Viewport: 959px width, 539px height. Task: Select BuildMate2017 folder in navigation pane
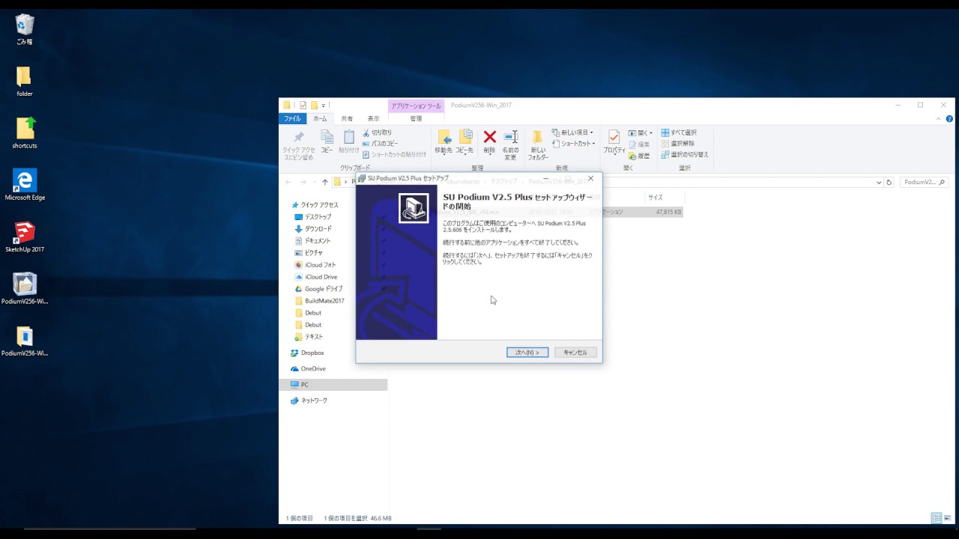(x=320, y=300)
